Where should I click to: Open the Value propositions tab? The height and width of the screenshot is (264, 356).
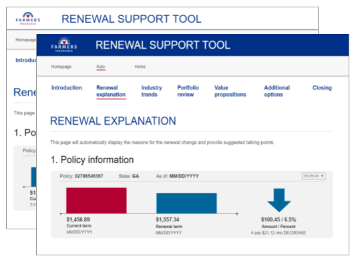pyautogui.click(x=230, y=91)
